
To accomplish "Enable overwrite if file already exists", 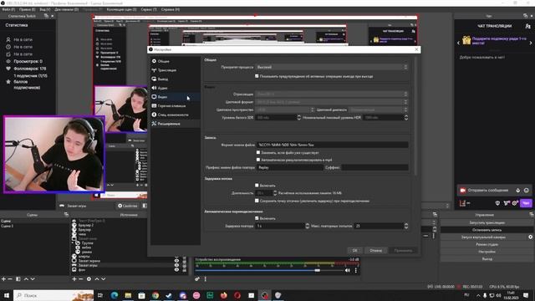I will (258, 152).
